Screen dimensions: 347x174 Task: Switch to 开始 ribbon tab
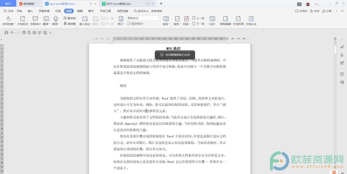(20, 11)
